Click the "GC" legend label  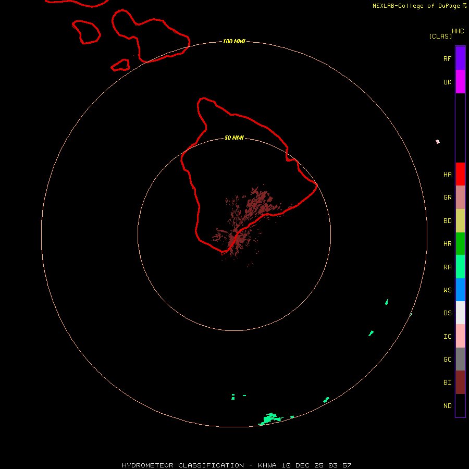pyautogui.click(x=447, y=360)
